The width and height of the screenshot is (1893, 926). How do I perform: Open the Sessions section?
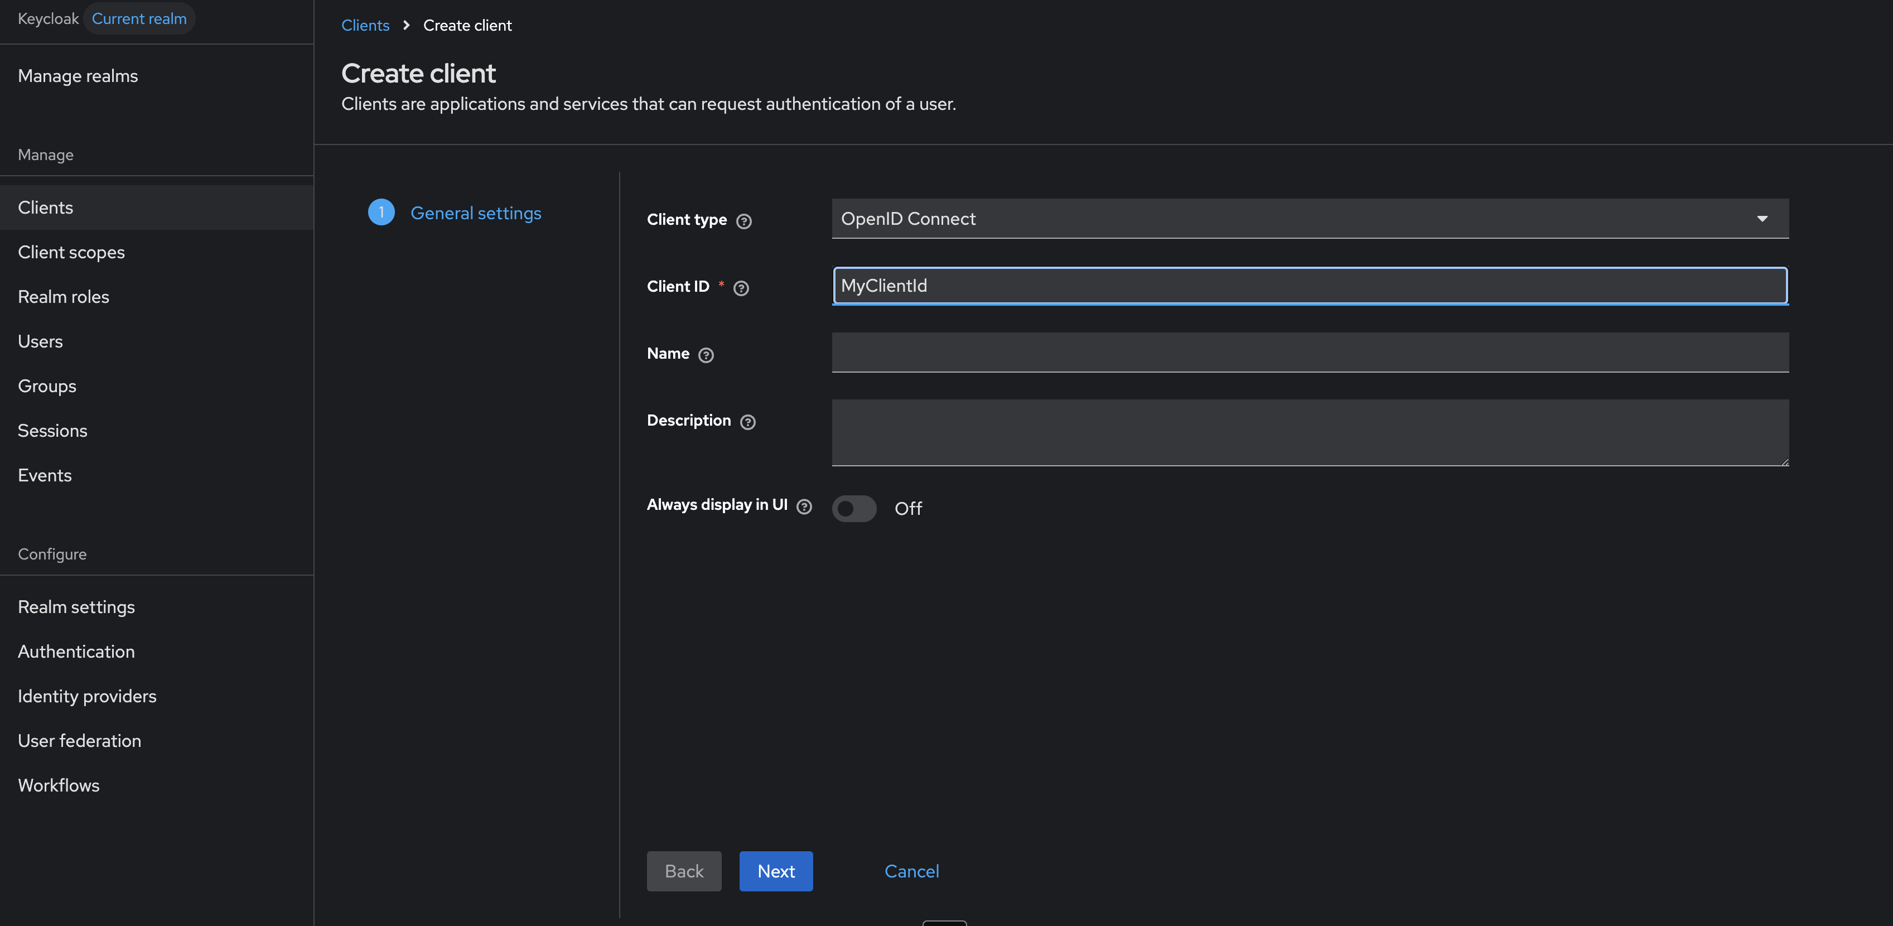[x=157, y=431]
